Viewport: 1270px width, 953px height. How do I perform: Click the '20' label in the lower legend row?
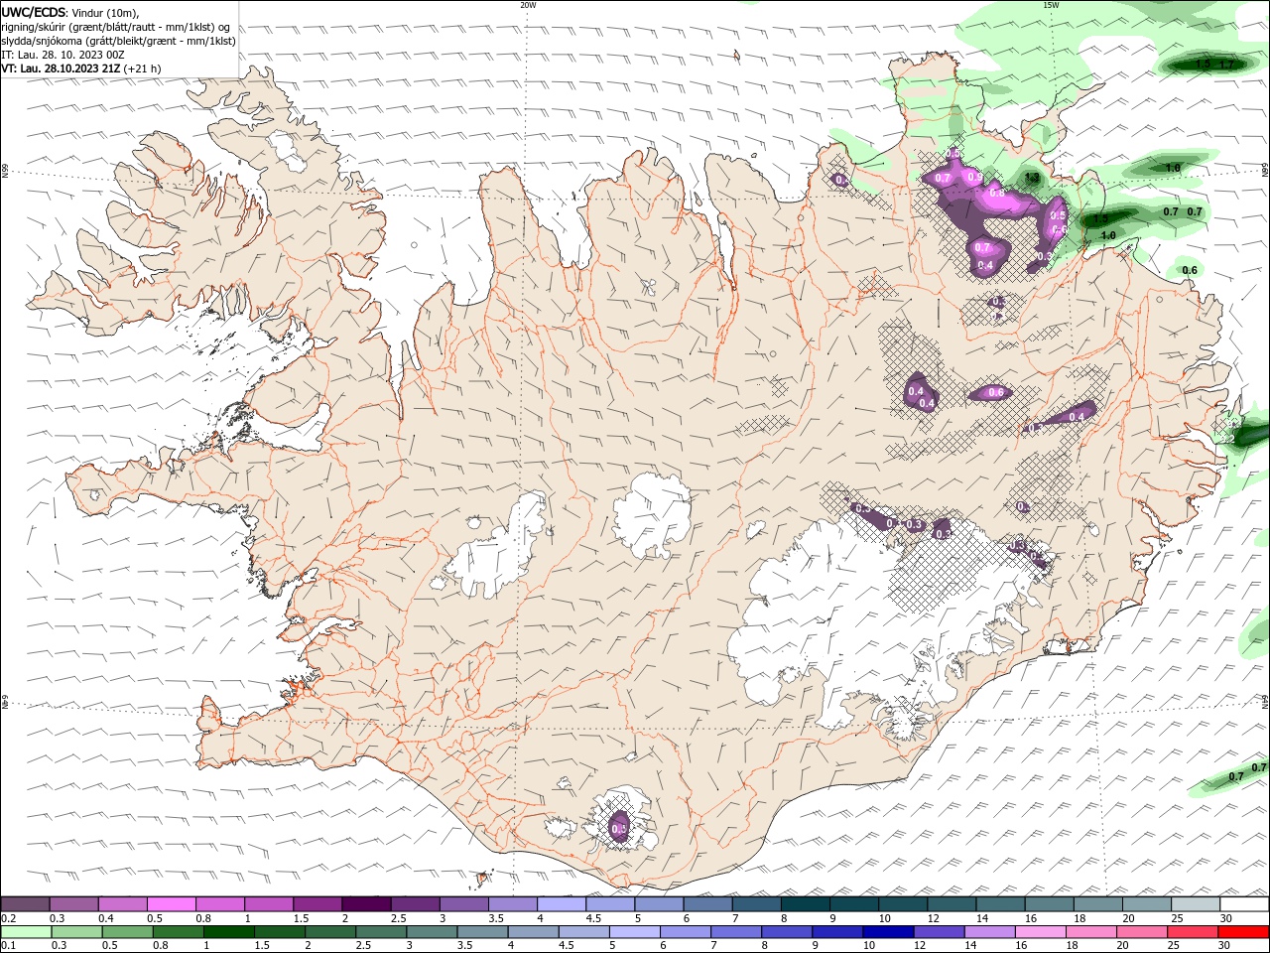(1123, 946)
